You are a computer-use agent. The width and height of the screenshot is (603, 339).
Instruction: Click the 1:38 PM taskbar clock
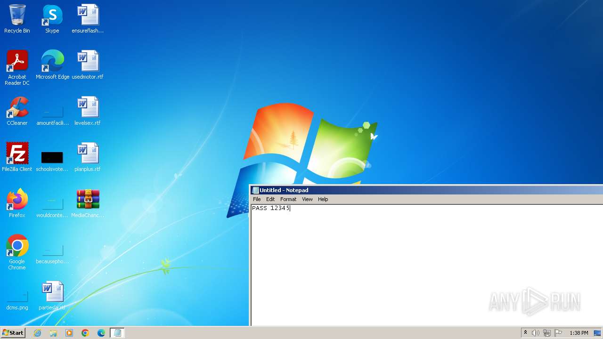tap(579, 333)
